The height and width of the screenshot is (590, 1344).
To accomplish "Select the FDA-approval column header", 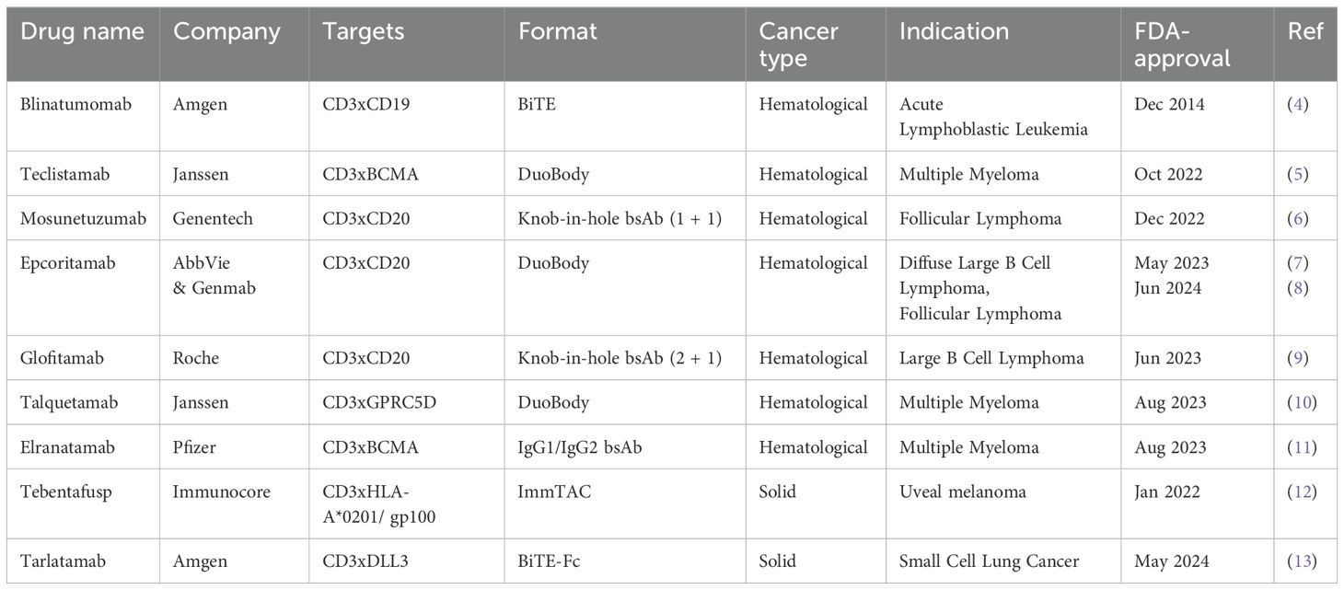I will coord(1182,44).
